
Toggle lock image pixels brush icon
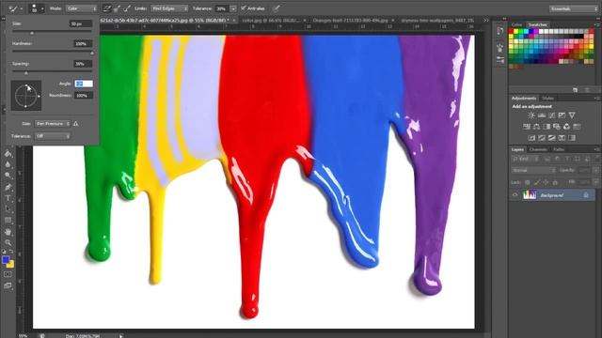pyautogui.click(x=537, y=183)
